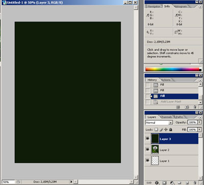This screenshot has height=185, width=204.
Task: Click the CMYK eyedropper icon in Info panel
Action: 176,15
